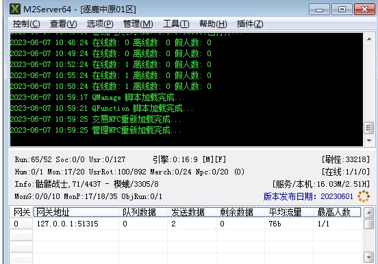Viewport: 378px width, 264px height.
Task: Click log line 交易NPC重新加载完成
Action: point(95,119)
